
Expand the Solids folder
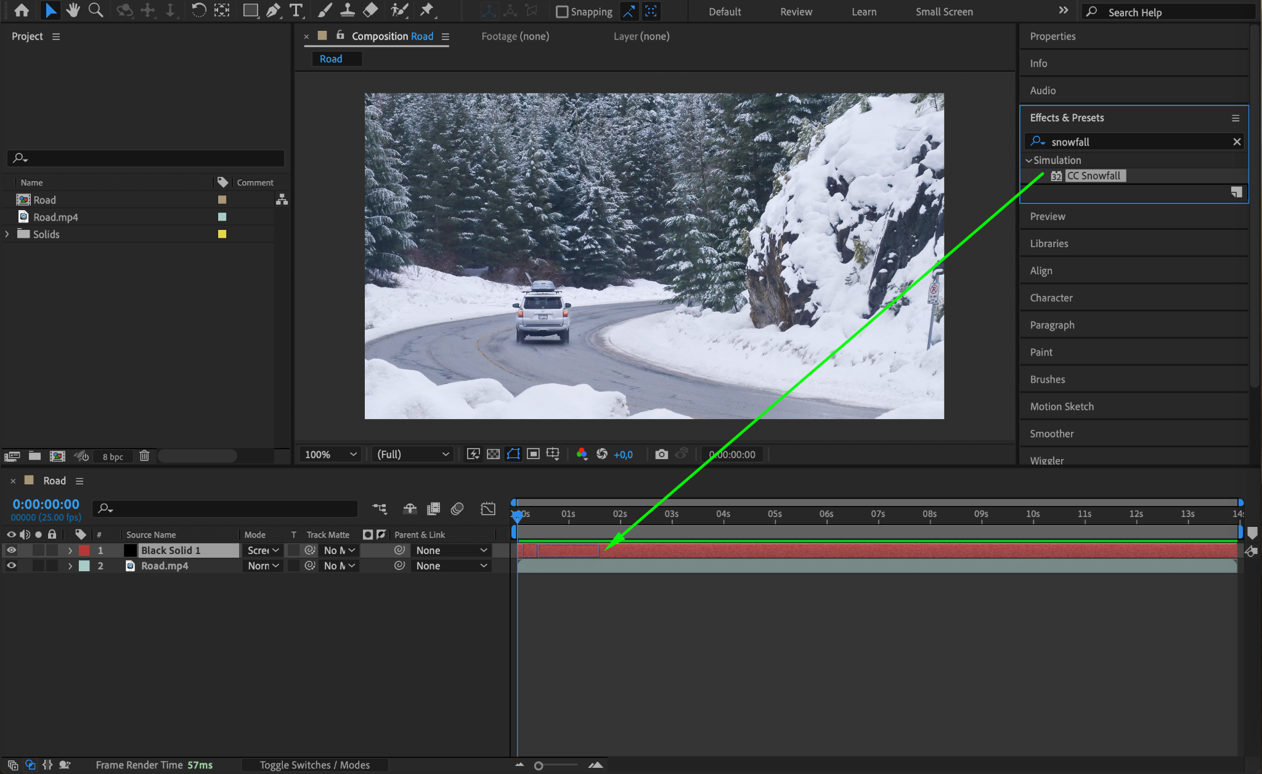[x=7, y=234]
